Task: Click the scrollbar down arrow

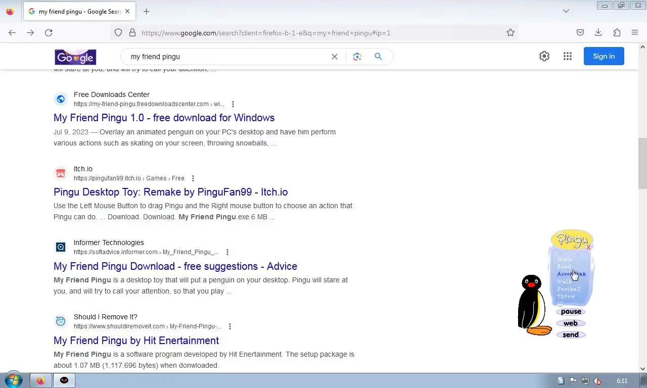Action: [642, 369]
